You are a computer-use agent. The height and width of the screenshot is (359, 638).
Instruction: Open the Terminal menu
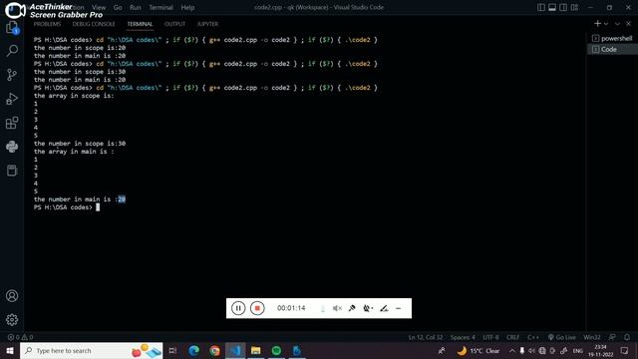(x=160, y=7)
